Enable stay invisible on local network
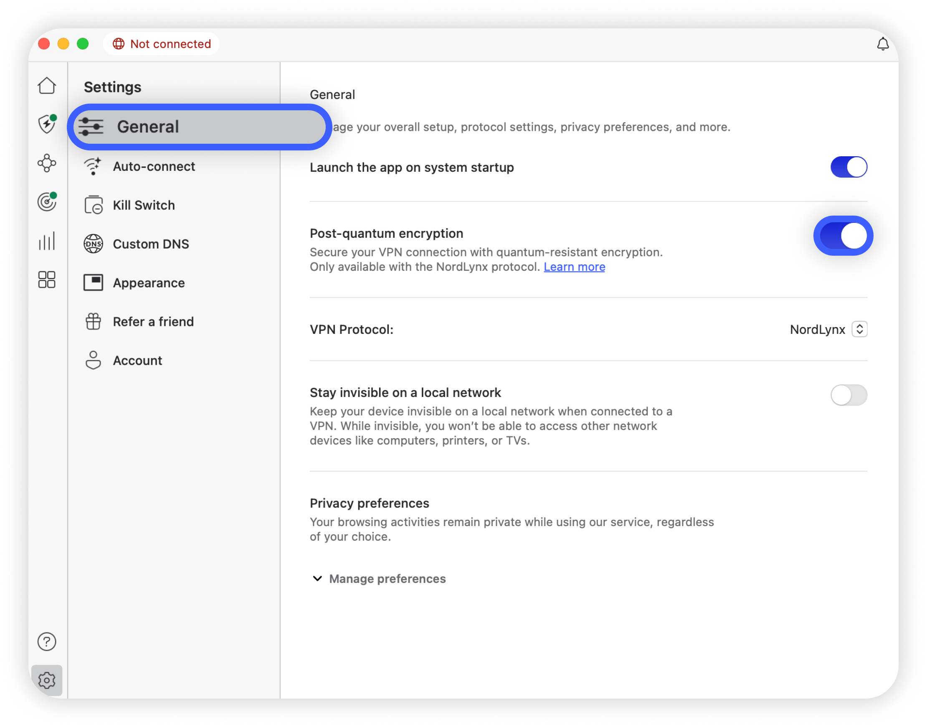 pyautogui.click(x=848, y=395)
